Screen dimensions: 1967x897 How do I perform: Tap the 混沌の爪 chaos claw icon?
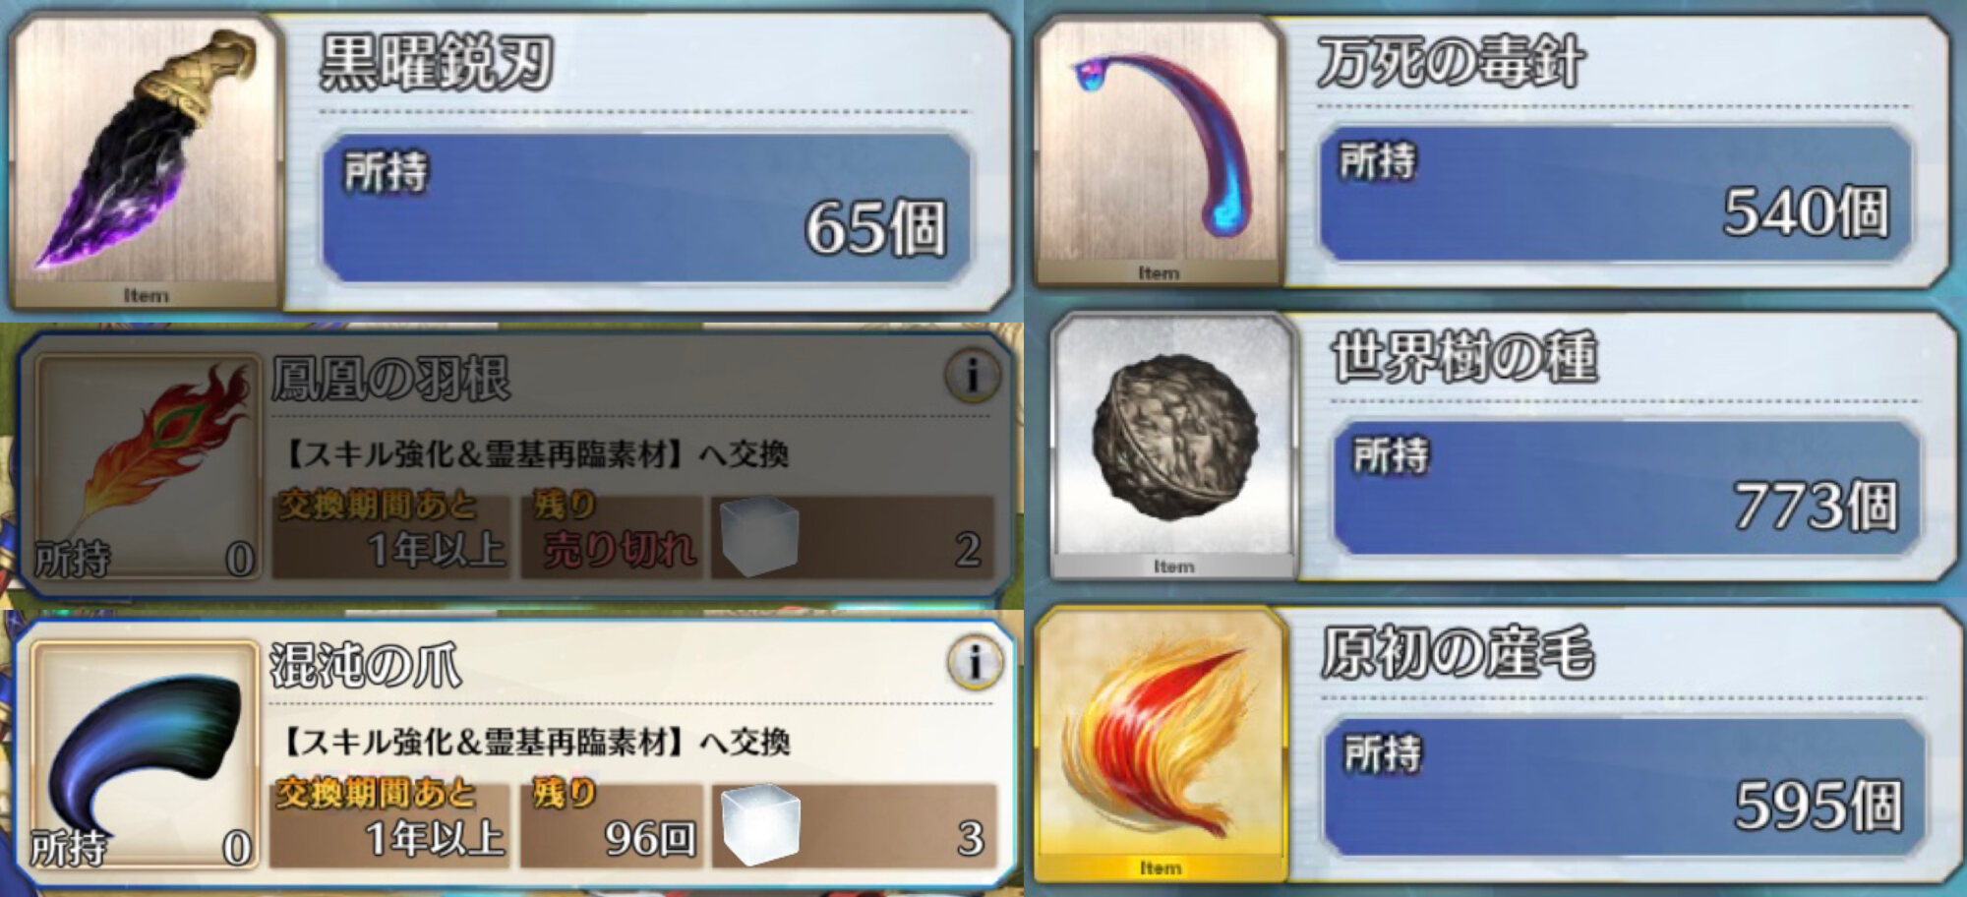point(145,754)
